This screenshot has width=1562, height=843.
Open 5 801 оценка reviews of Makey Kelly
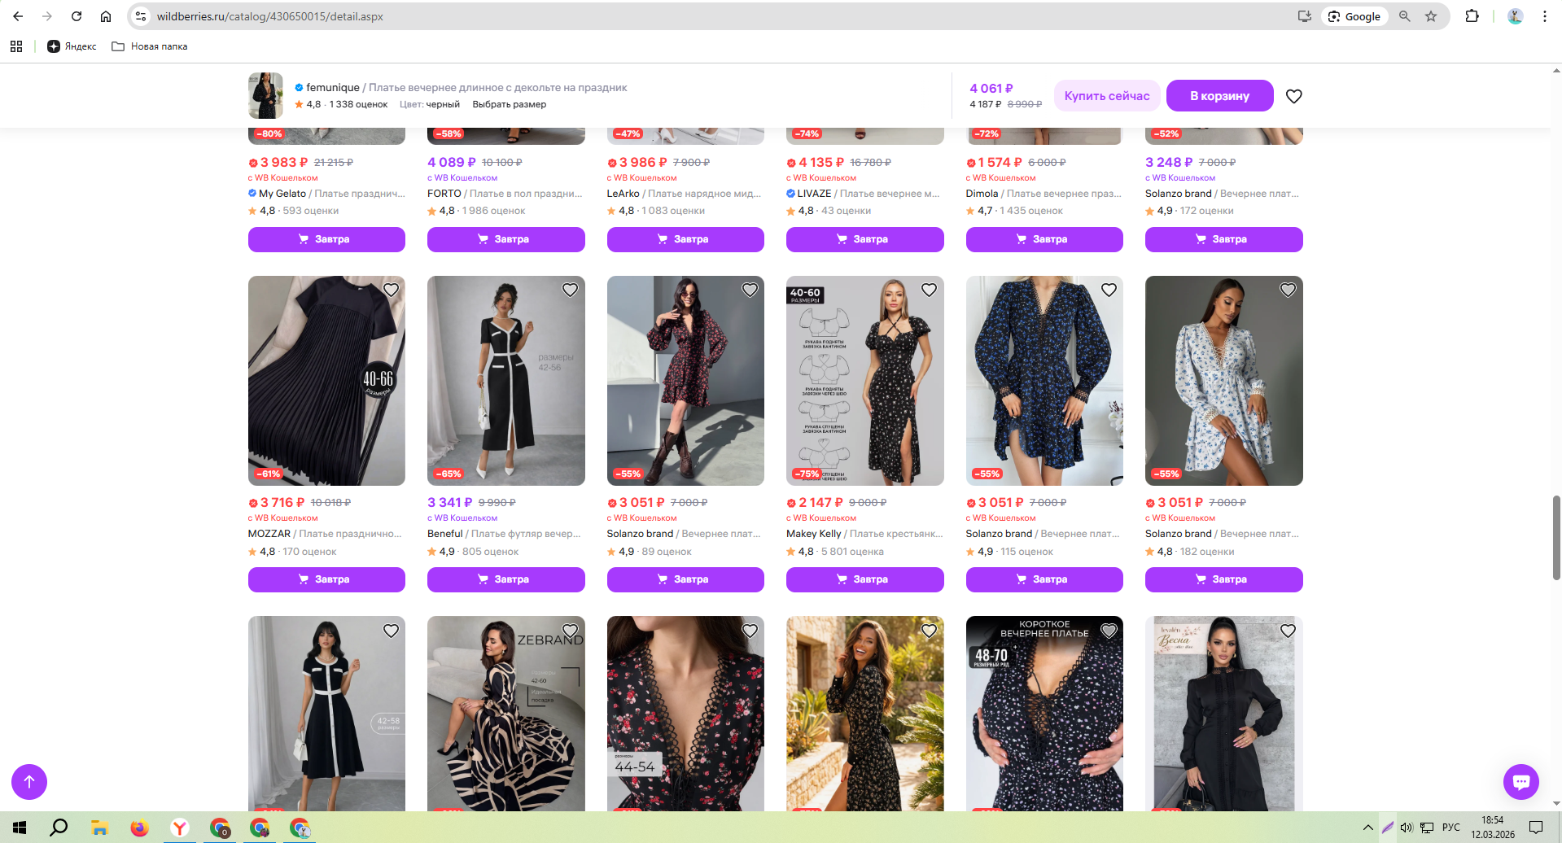tap(852, 552)
